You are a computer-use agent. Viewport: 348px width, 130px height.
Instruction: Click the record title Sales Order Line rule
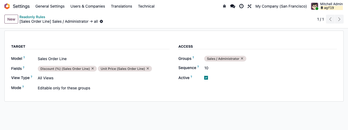pyautogui.click(x=59, y=21)
